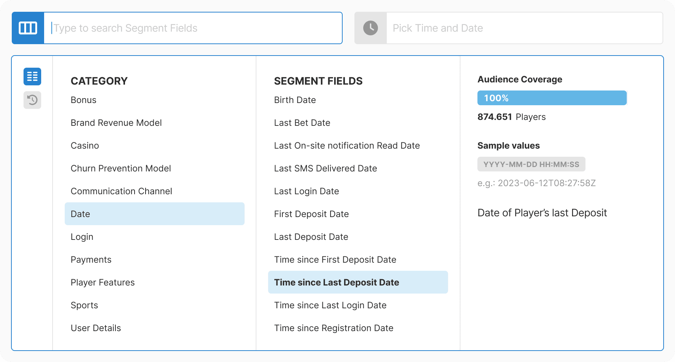Click the clock icon beside Pick Time and Date
Screen dimensions: 675x362
(370, 28)
